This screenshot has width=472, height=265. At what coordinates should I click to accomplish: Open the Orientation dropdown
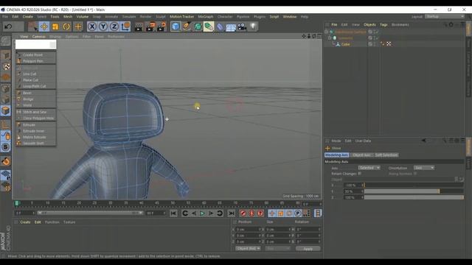[424, 168]
